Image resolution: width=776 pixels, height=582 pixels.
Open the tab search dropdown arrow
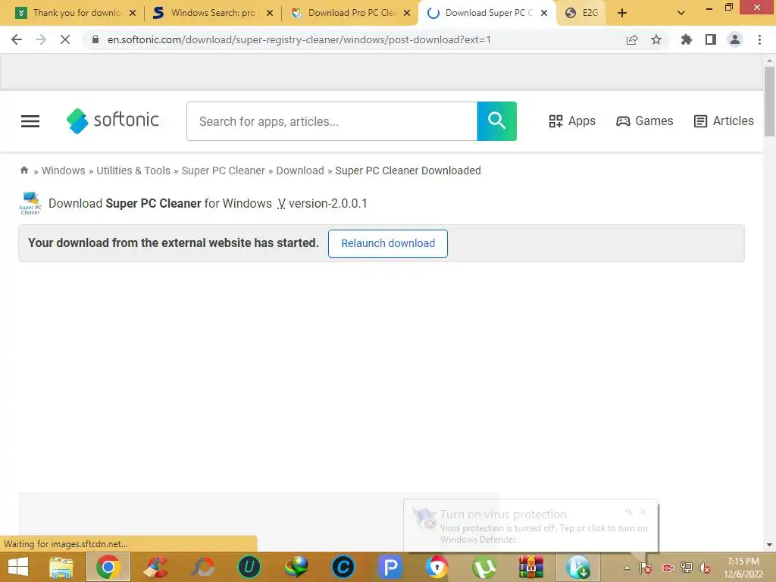click(681, 13)
